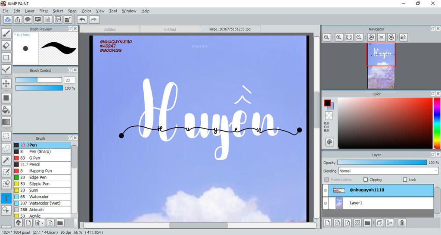Adjust the brush size slider
The height and width of the screenshot is (235, 441).
(39, 80)
